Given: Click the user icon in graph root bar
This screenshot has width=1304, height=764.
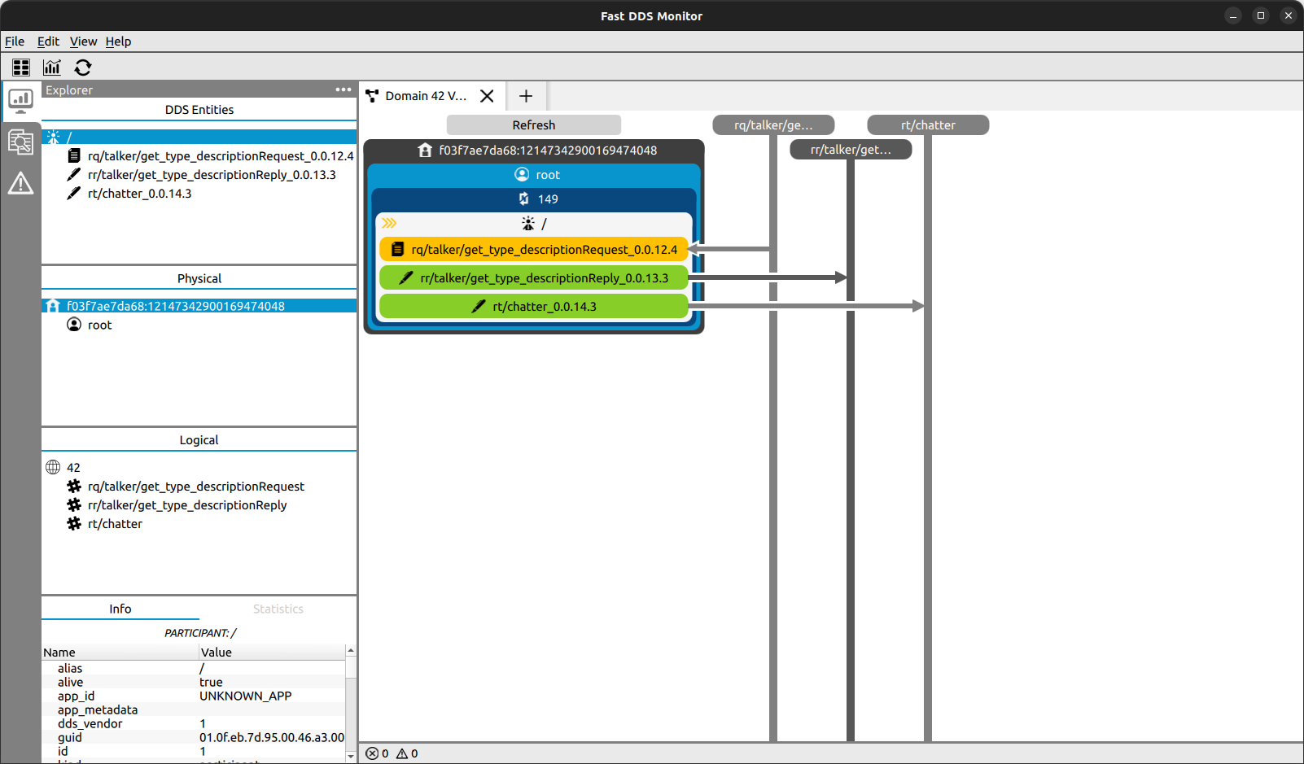Looking at the screenshot, I should pyautogui.click(x=522, y=174).
